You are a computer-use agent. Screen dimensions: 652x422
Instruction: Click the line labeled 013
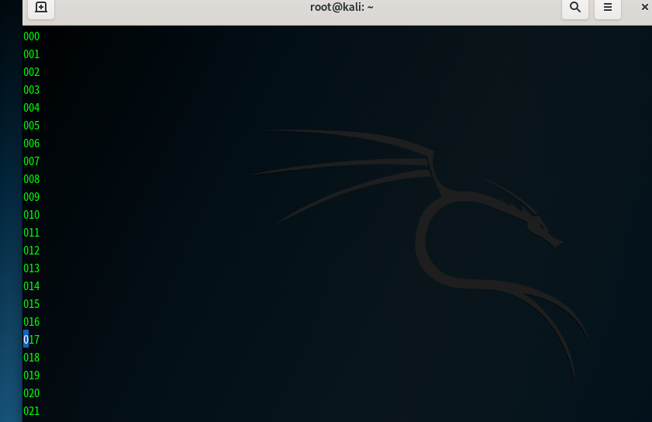[x=32, y=268]
